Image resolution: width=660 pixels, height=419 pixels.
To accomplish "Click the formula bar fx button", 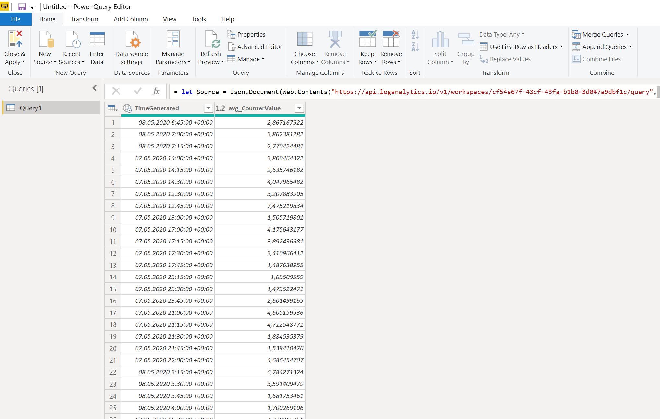I will [156, 92].
